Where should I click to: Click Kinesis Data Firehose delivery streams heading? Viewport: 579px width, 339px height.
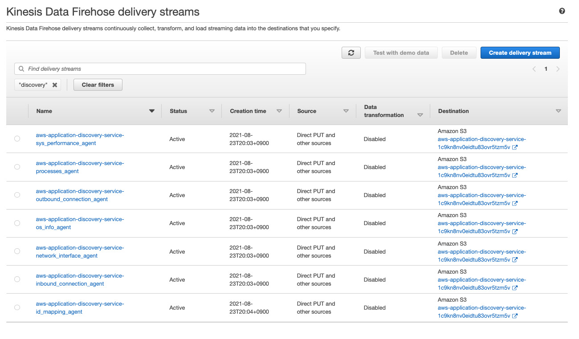[103, 12]
